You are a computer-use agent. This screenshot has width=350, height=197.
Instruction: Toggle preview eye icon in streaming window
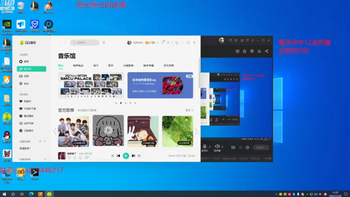[240, 148]
